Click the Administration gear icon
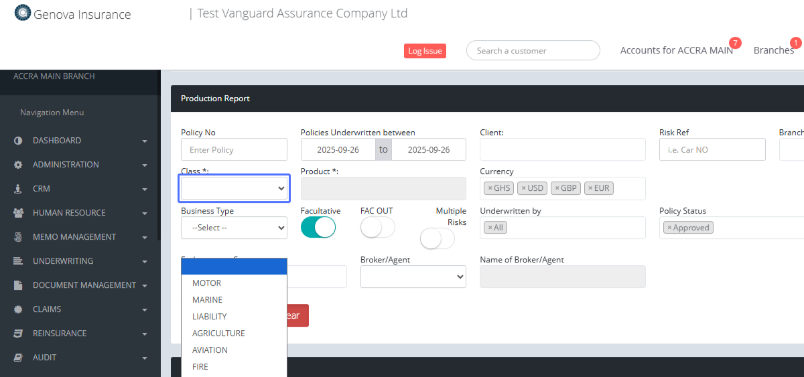 18,165
